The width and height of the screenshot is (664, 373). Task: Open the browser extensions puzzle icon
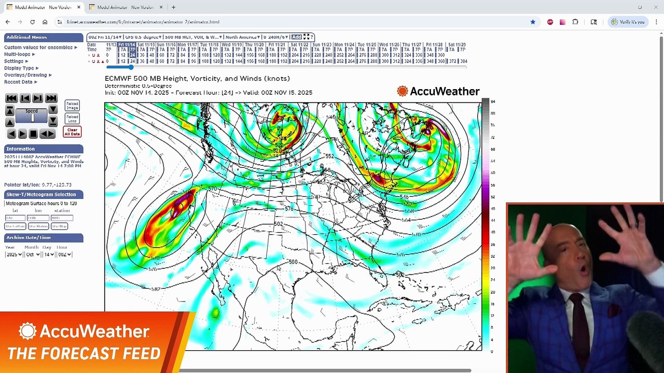click(575, 22)
